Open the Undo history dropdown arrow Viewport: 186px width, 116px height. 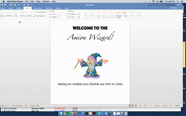(x=21, y=5)
